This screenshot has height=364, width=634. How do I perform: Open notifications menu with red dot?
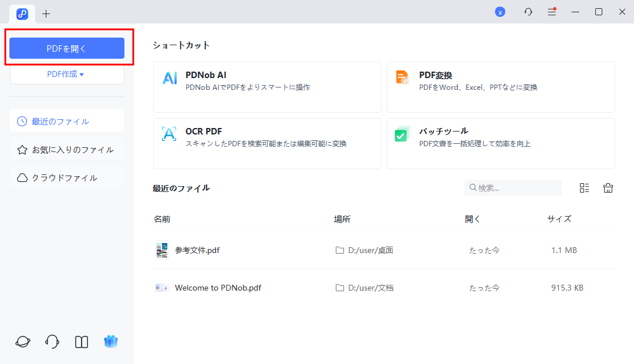552,11
